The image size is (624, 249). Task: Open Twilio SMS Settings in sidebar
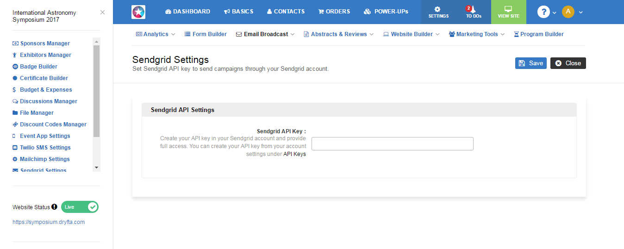(x=42, y=148)
